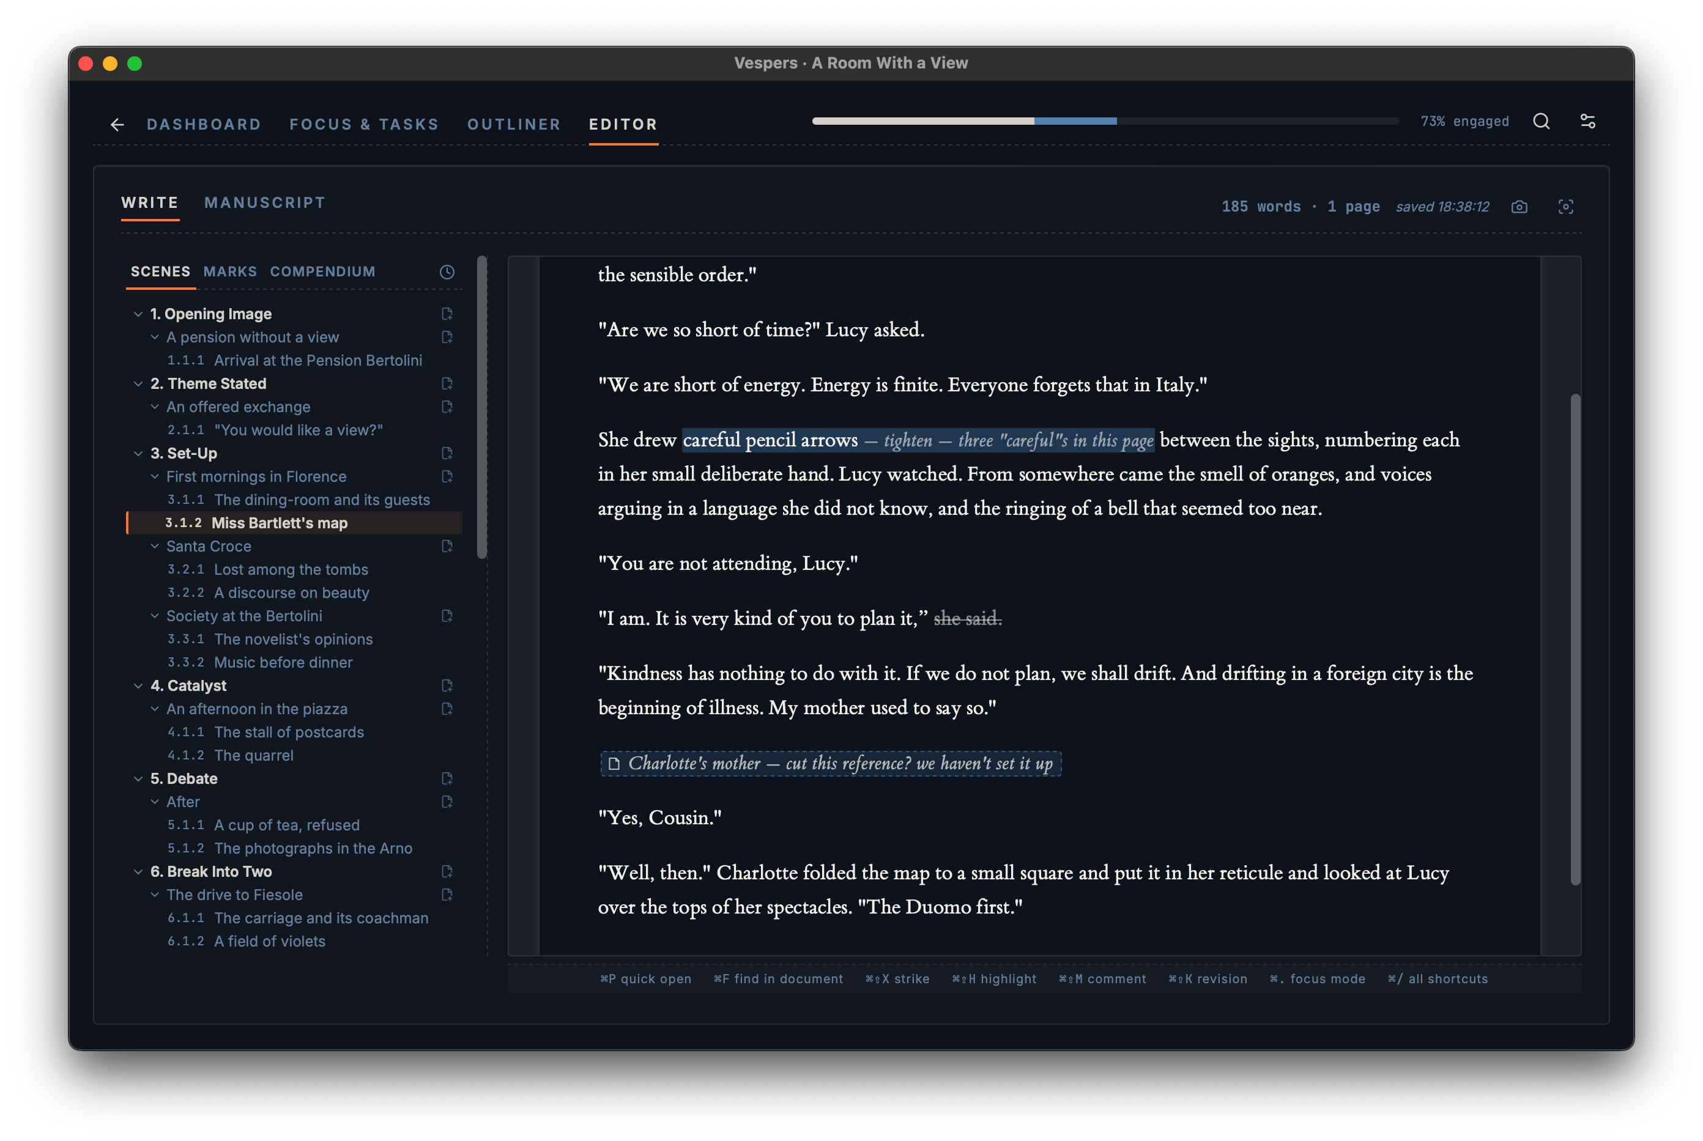Open the Marks sidebar tab
This screenshot has height=1141, width=1703.
[x=230, y=271]
